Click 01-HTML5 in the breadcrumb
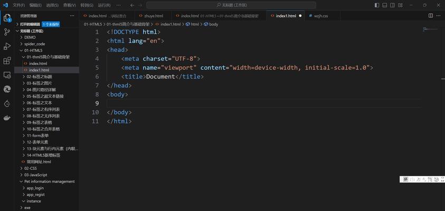 tap(92, 24)
